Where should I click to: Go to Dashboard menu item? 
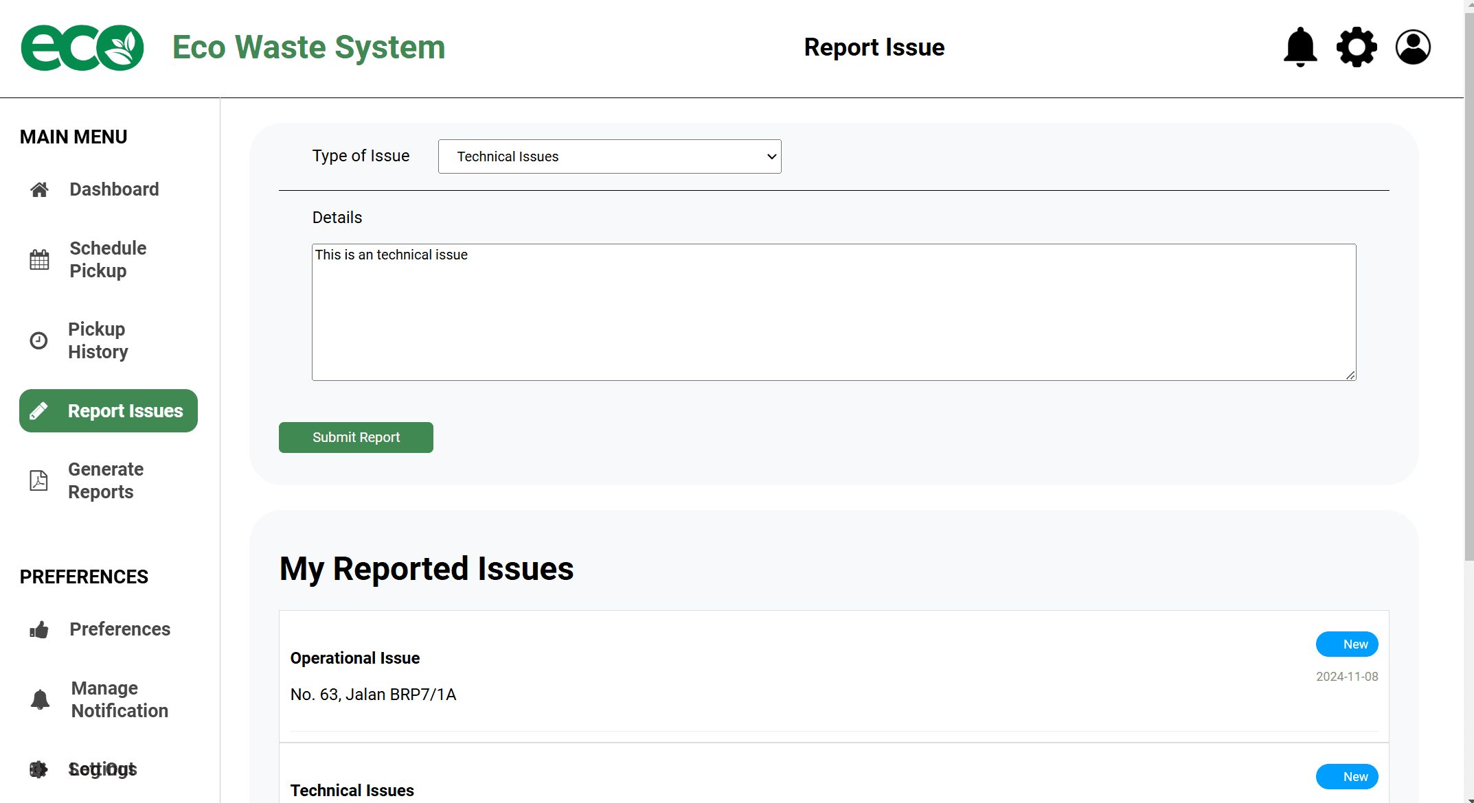[109, 189]
